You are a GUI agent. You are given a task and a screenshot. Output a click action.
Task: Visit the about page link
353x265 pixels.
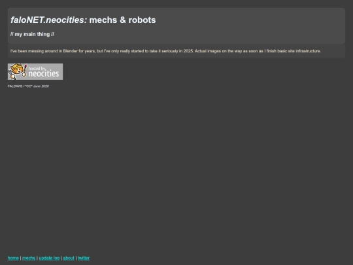(x=69, y=258)
